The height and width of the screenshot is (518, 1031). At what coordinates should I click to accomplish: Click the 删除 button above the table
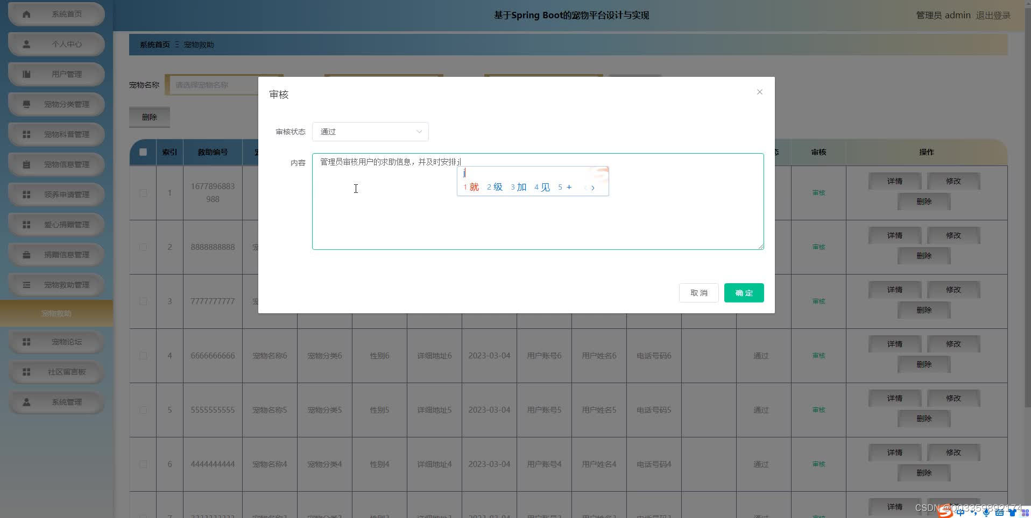150,117
